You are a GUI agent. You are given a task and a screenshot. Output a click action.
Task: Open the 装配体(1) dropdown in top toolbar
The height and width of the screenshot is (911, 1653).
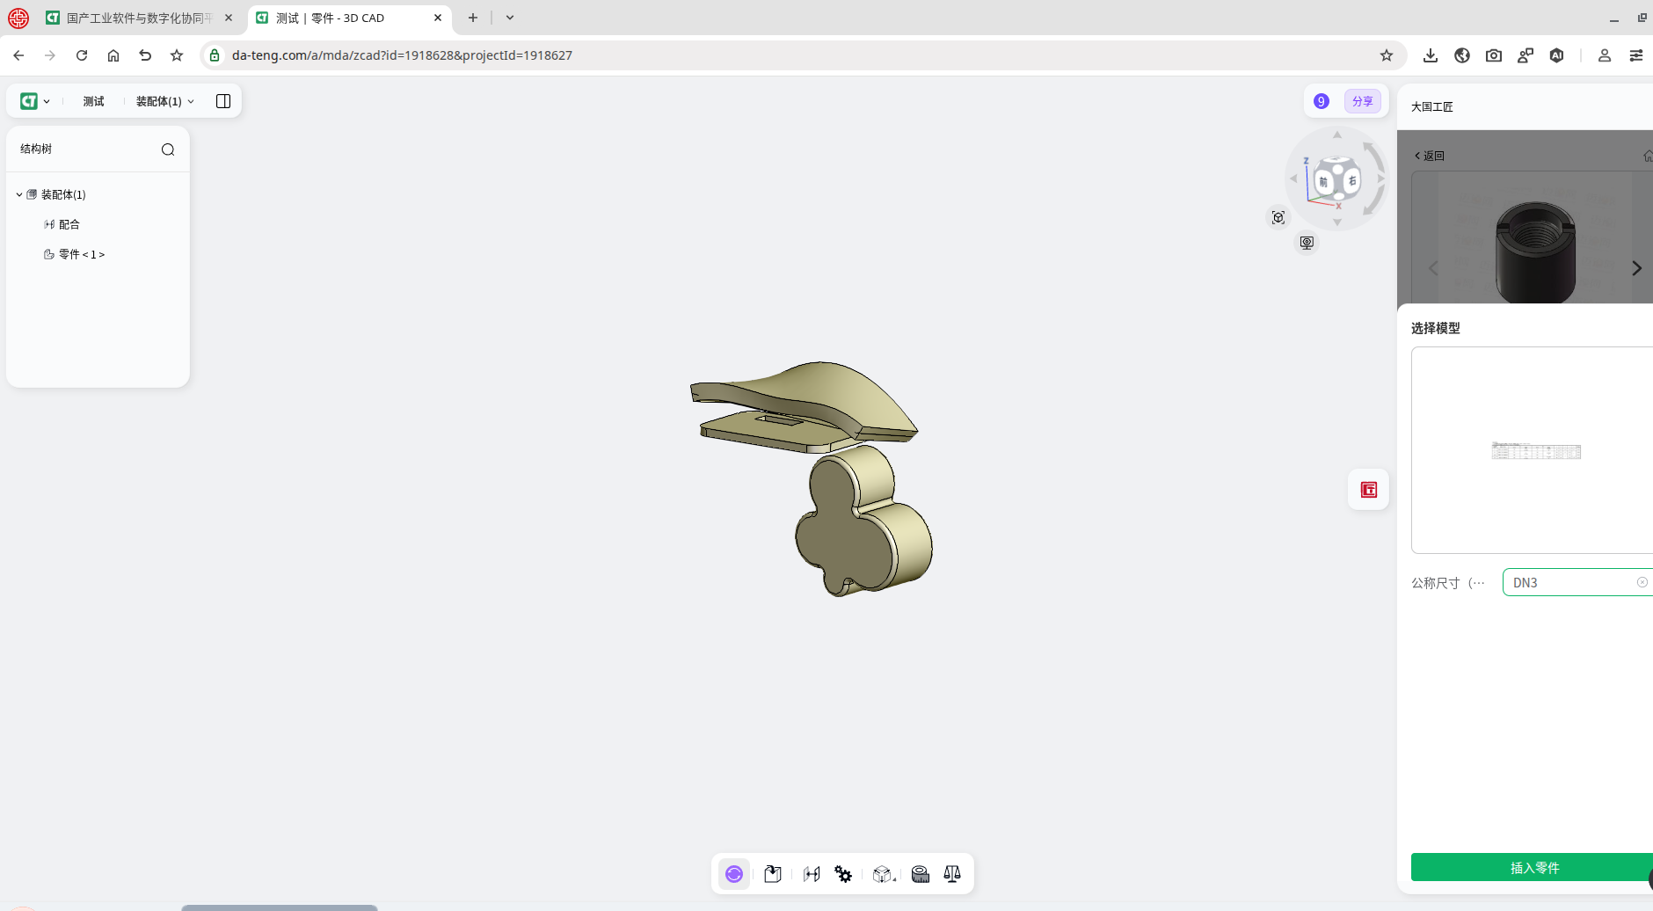click(x=165, y=101)
